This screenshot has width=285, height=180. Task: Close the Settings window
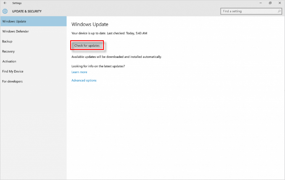coord(280,3)
